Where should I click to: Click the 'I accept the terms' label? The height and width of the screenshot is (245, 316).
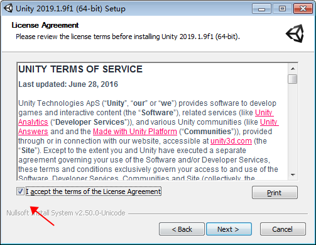tap(94, 191)
